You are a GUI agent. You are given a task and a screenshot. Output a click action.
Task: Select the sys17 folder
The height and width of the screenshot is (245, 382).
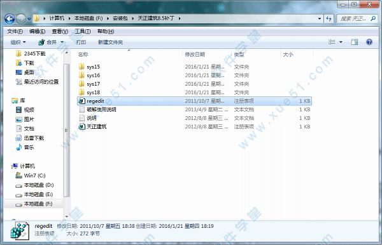[194, 84]
